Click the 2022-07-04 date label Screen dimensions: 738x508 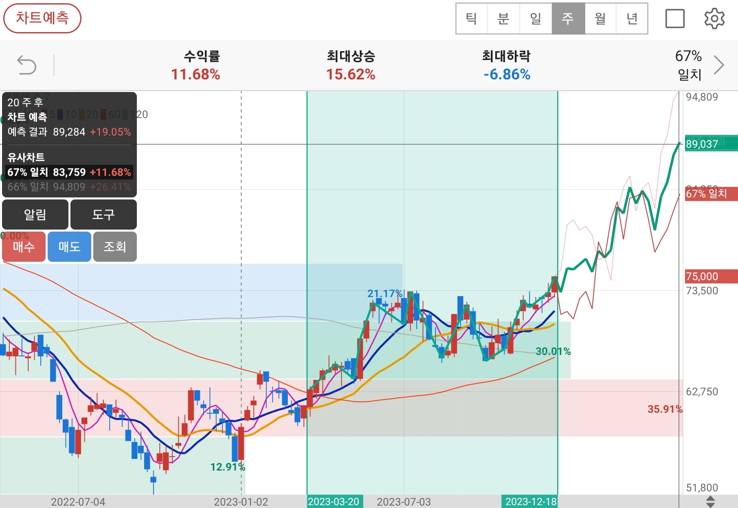coord(78,502)
